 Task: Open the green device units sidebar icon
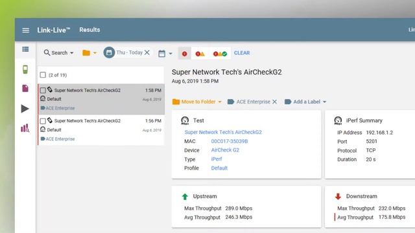[x=25, y=69]
